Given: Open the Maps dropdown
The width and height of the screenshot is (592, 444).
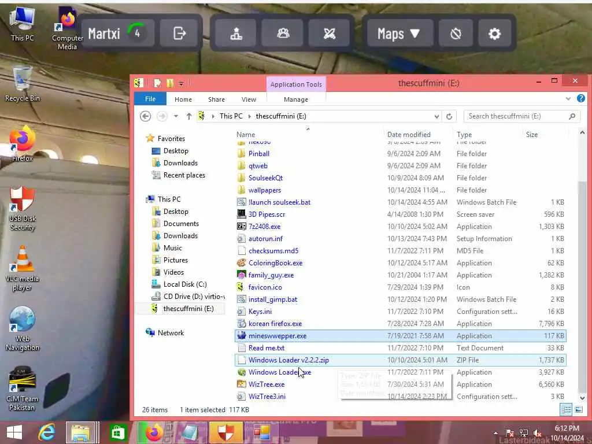Looking at the screenshot, I should (x=399, y=33).
